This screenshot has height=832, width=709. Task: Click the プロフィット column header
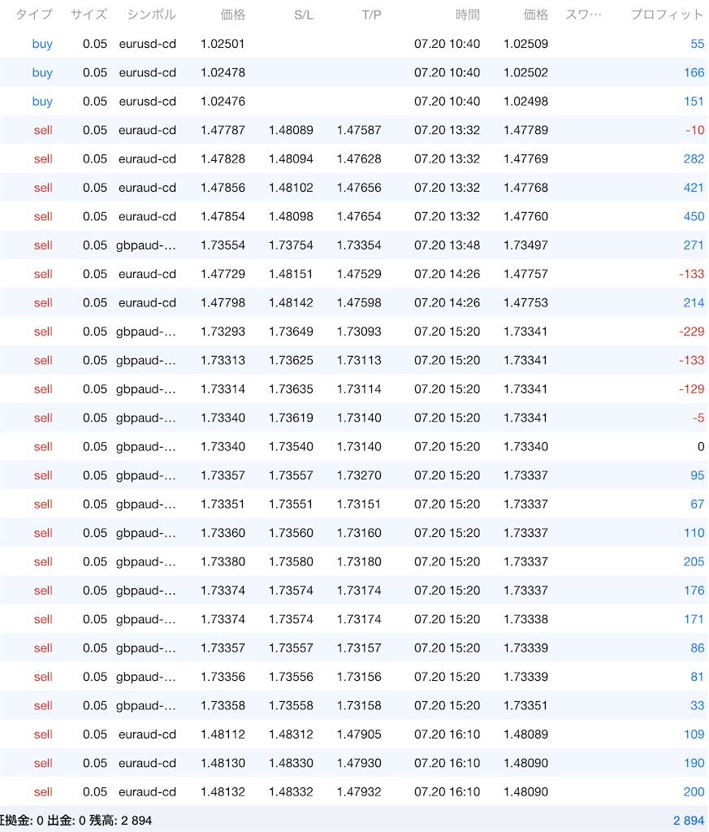[x=667, y=15]
